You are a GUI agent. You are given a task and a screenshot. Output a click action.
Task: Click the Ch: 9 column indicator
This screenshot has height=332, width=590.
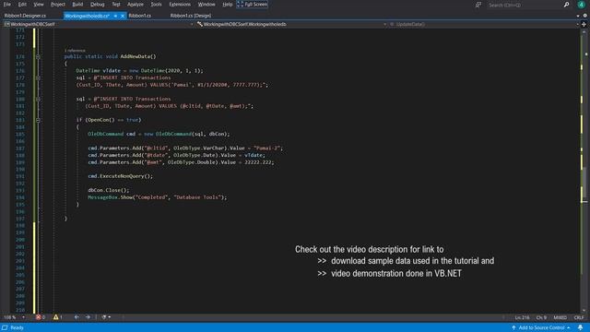(541, 317)
